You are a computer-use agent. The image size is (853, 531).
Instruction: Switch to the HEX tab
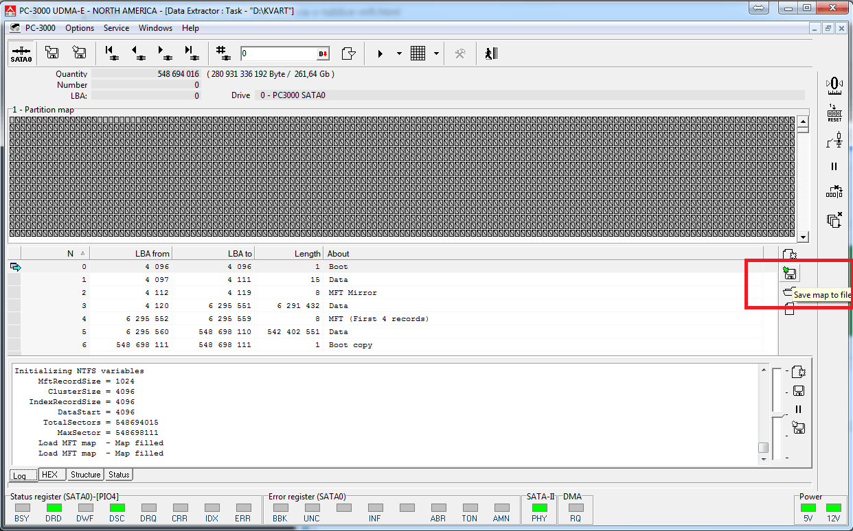[x=49, y=475]
